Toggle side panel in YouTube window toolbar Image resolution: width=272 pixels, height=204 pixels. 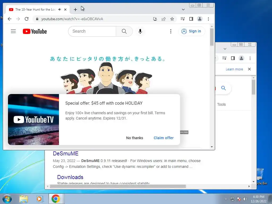(191, 19)
